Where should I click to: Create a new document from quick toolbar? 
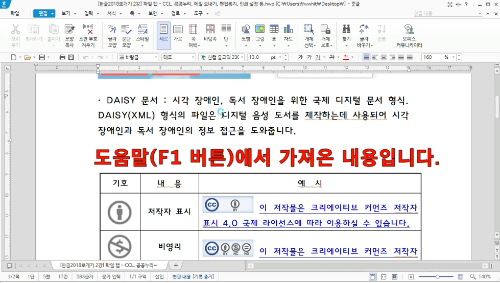(13, 57)
